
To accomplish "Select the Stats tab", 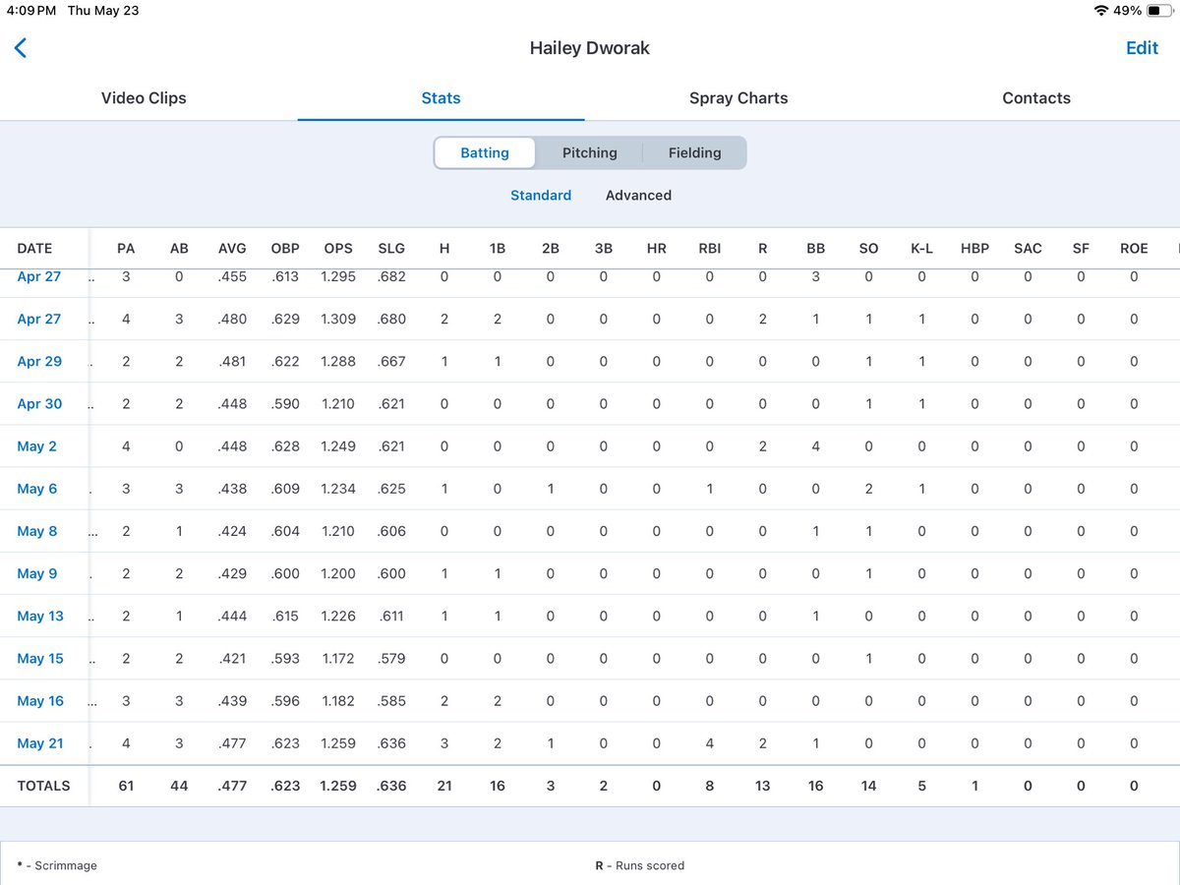I will (x=441, y=98).
